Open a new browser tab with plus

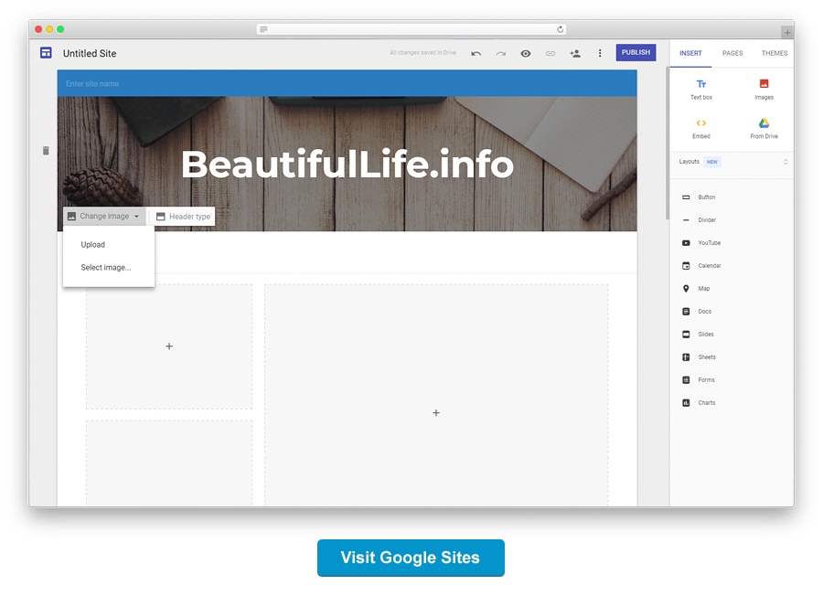pyautogui.click(x=787, y=33)
